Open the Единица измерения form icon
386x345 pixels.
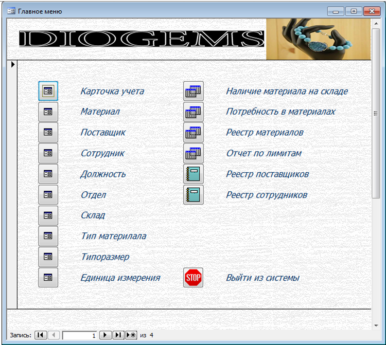point(48,278)
